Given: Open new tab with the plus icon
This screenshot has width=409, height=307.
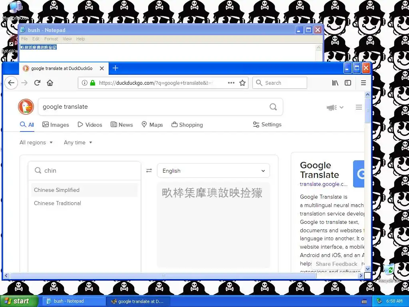Looking at the screenshot, I should (115, 68).
